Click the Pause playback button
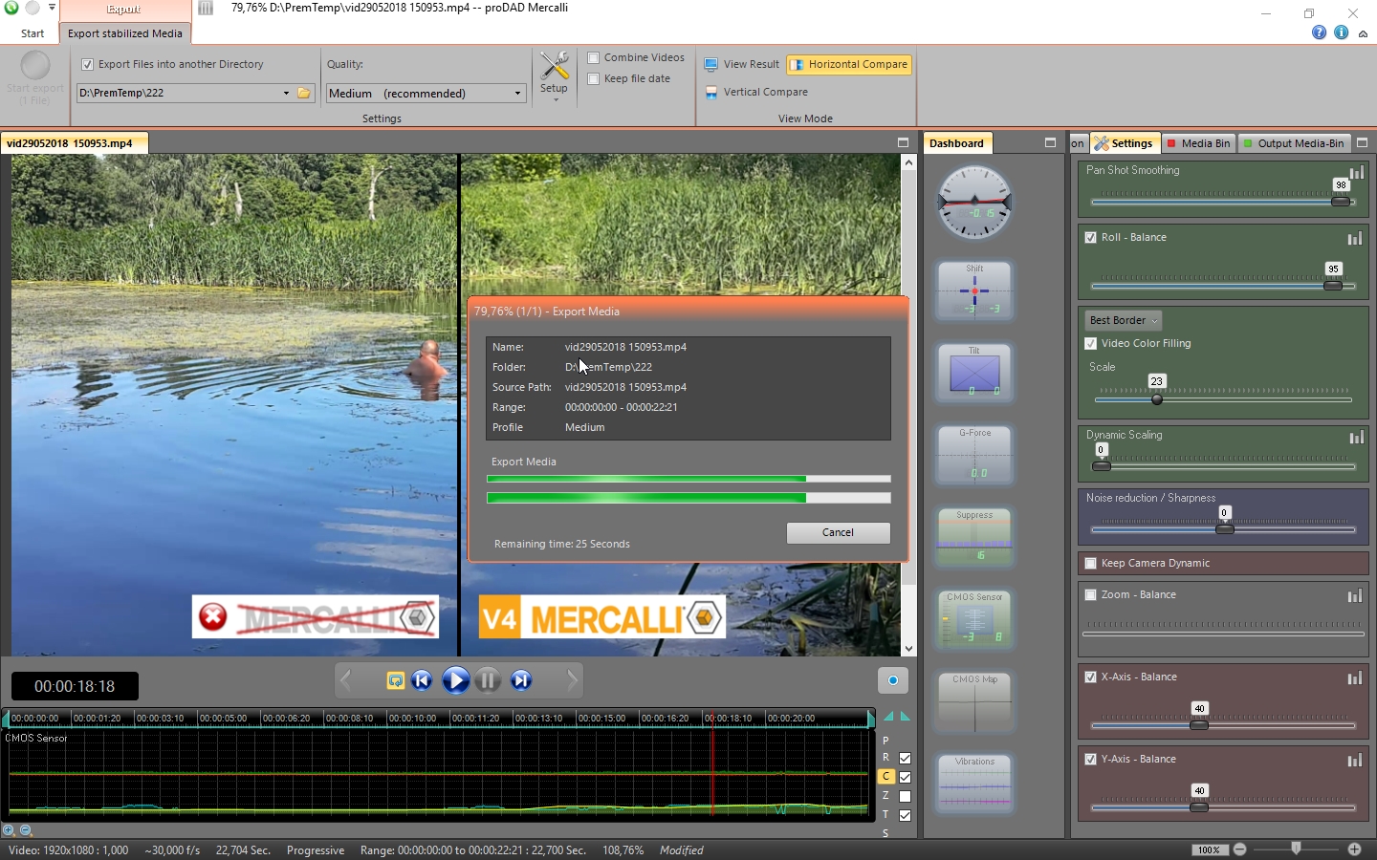Image resolution: width=1377 pixels, height=860 pixels. point(488,680)
